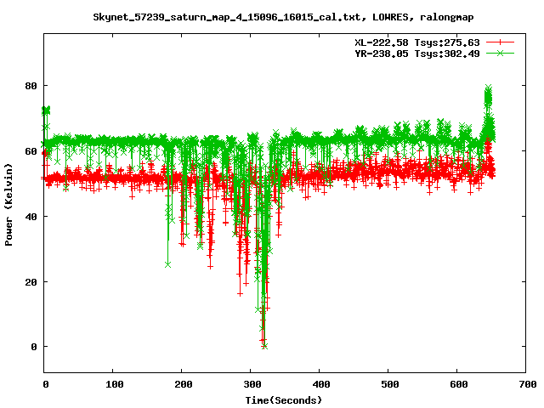Click the isolated green marker at 25 Kelvin near 180 seconds

coord(168,264)
